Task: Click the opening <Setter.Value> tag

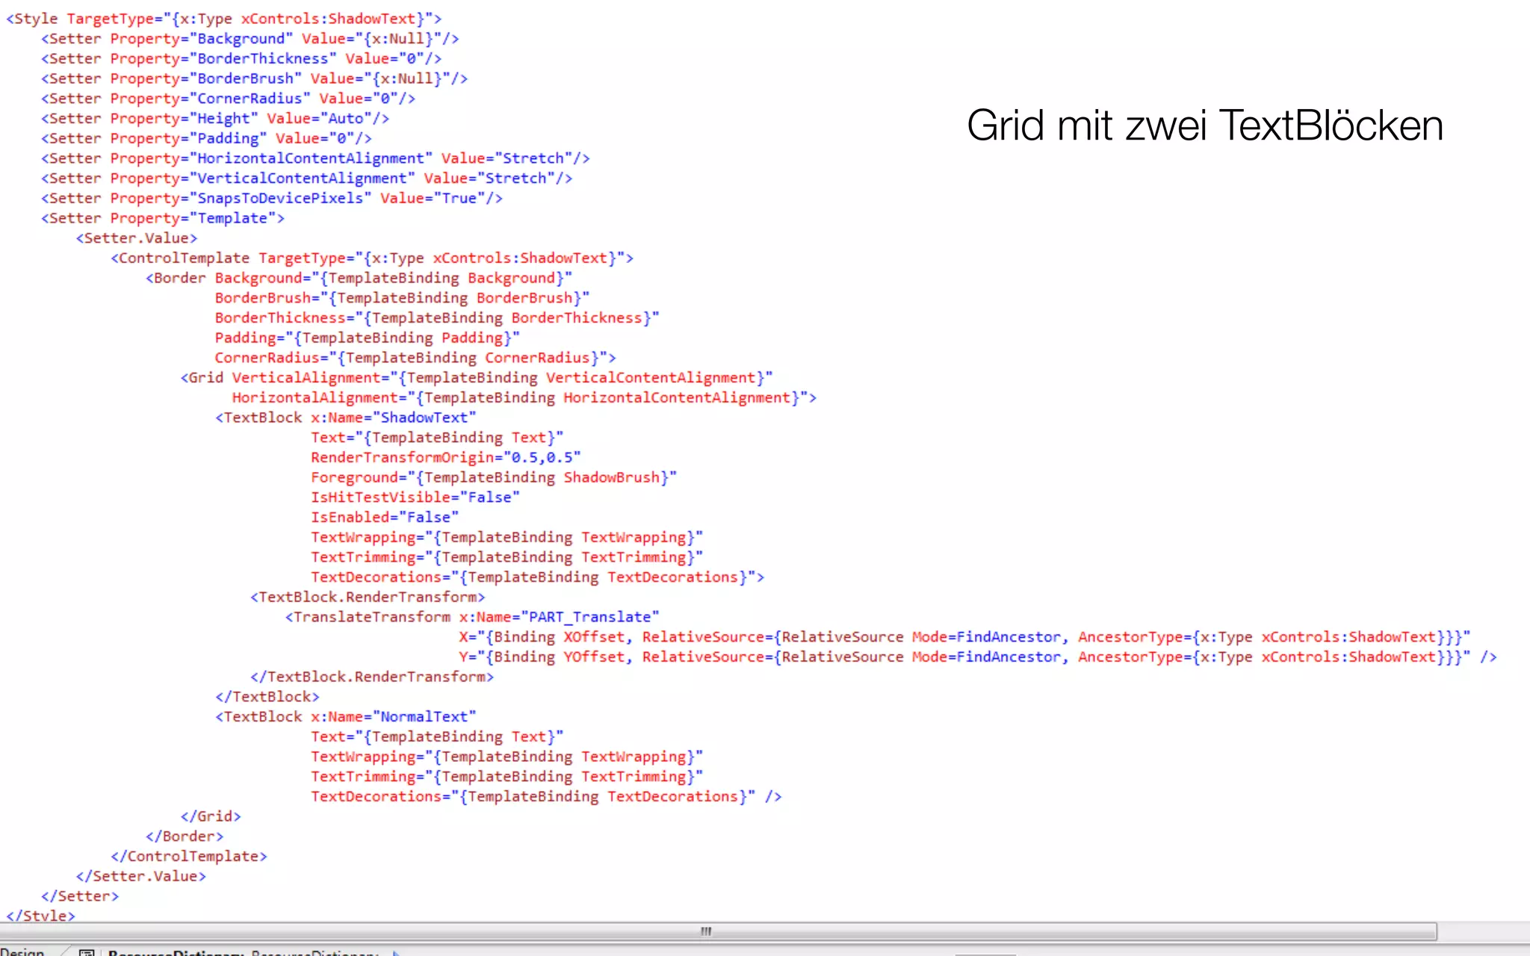Action: click(137, 238)
